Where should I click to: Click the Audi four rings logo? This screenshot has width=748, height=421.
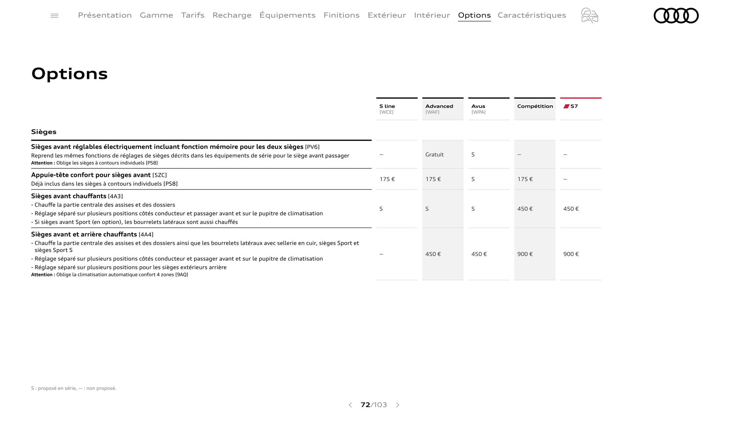[x=676, y=15]
